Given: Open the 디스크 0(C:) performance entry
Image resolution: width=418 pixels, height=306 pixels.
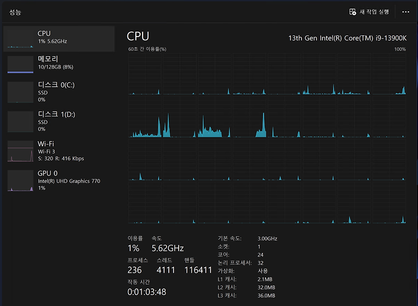Looking at the screenshot, I should (x=59, y=92).
